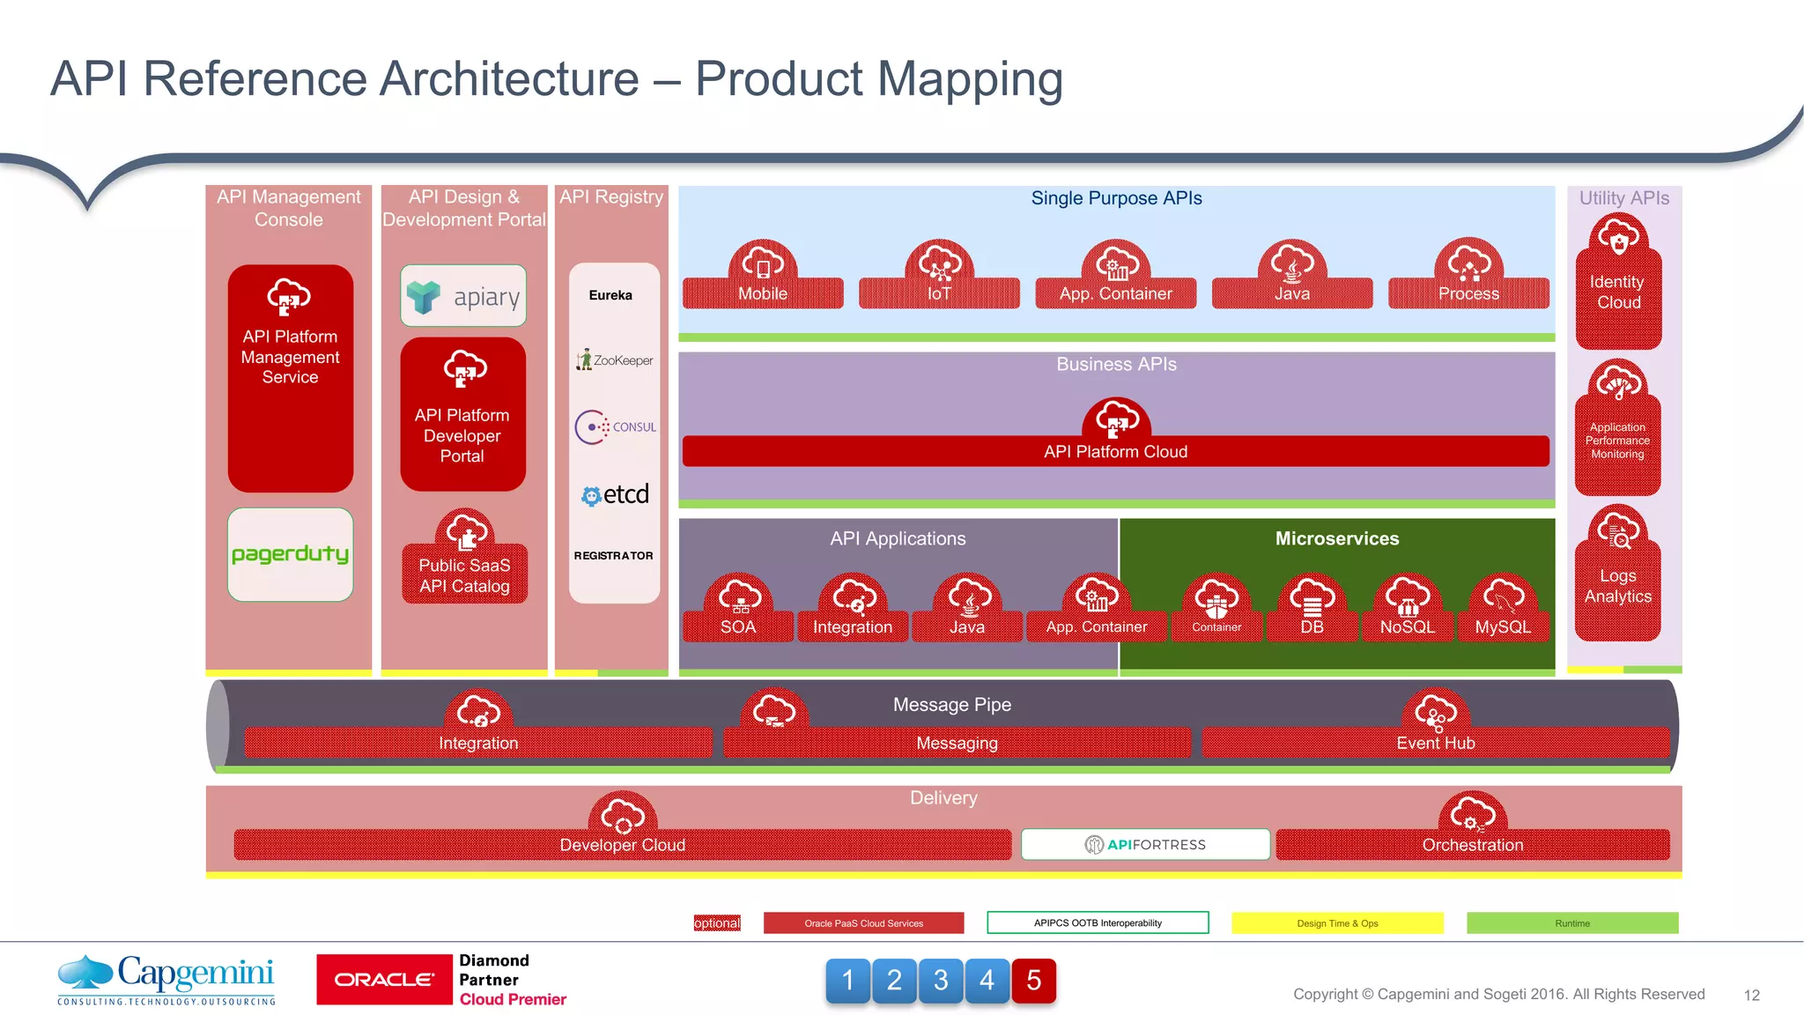The image size is (1804, 1015).
Task: Click the Oracle logo in footer
Action: (x=384, y=980)
